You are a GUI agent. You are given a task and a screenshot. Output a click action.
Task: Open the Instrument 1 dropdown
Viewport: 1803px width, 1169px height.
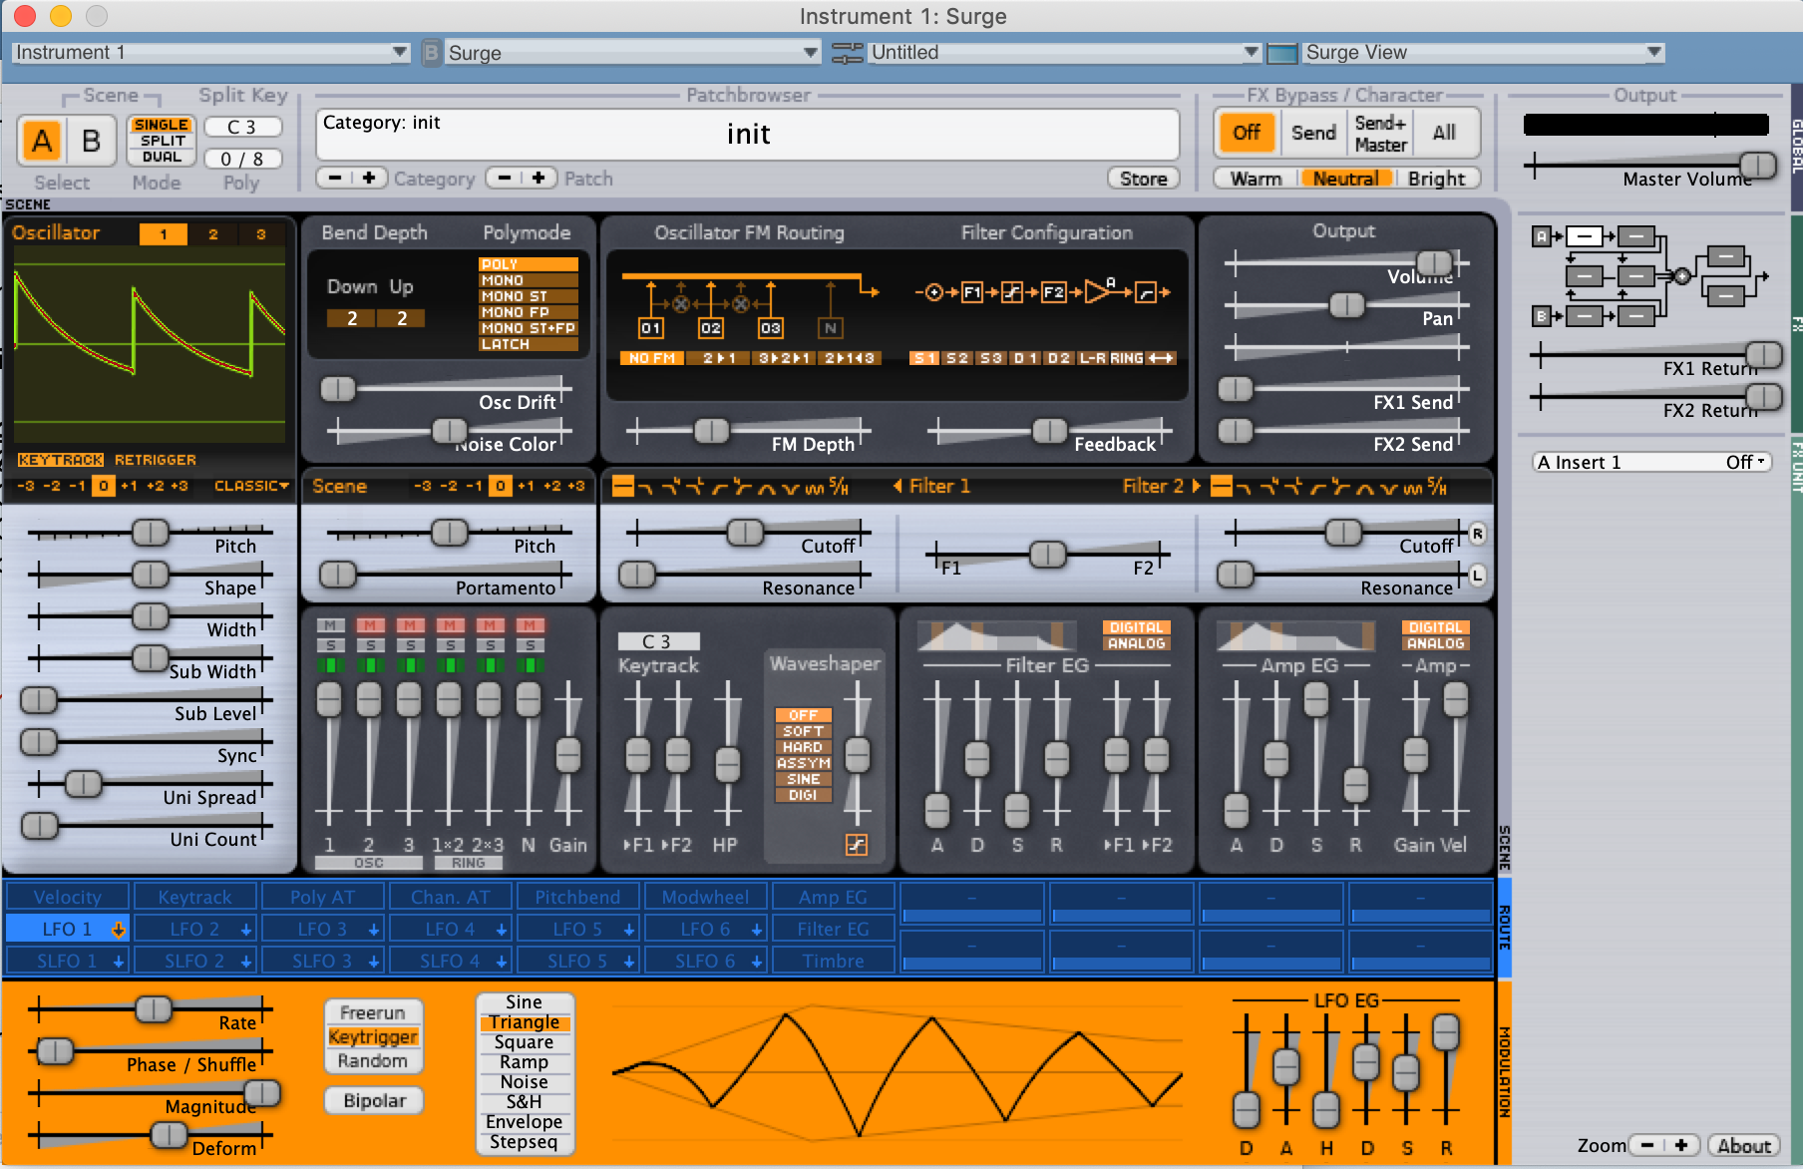(211, 52)
